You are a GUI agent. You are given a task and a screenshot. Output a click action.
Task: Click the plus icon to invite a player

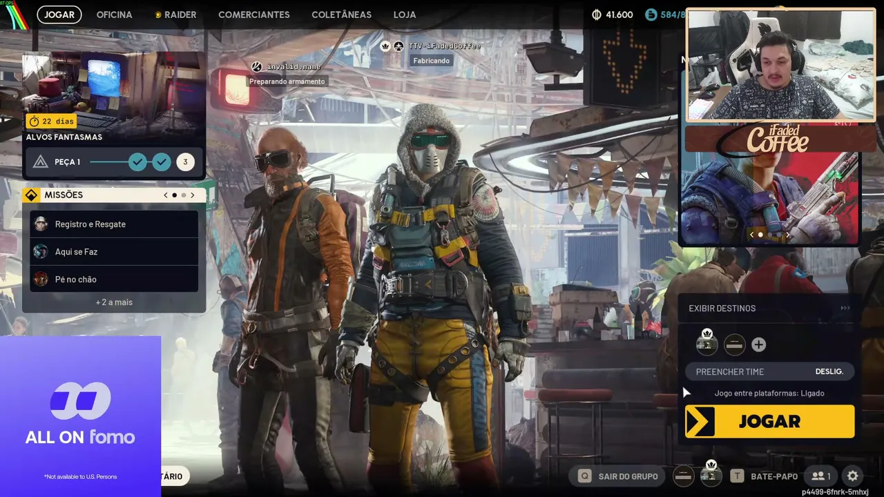(758, 344)
